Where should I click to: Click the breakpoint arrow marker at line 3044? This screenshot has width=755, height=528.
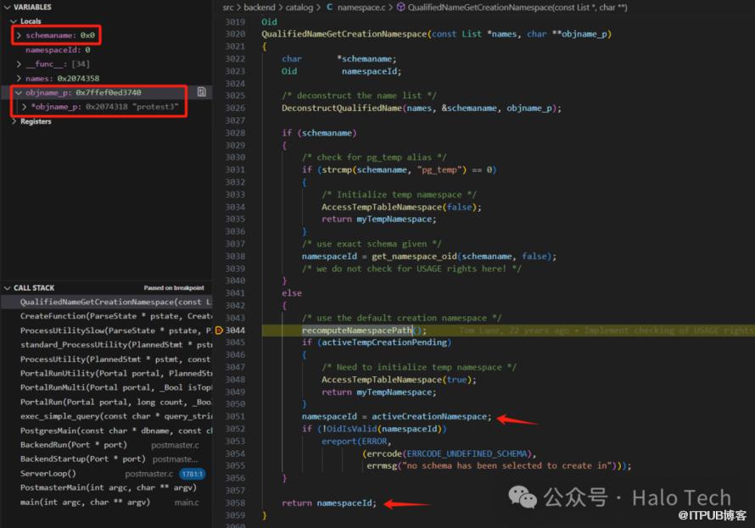pos(219,330)
